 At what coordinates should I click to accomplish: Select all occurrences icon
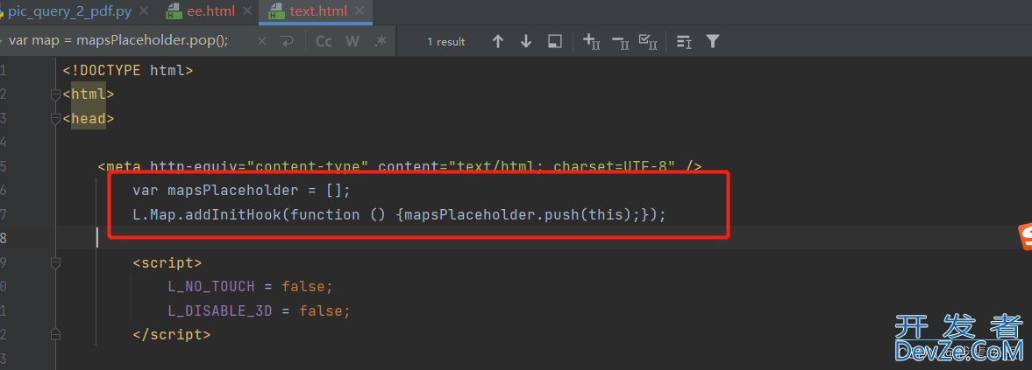pos(648,41)
